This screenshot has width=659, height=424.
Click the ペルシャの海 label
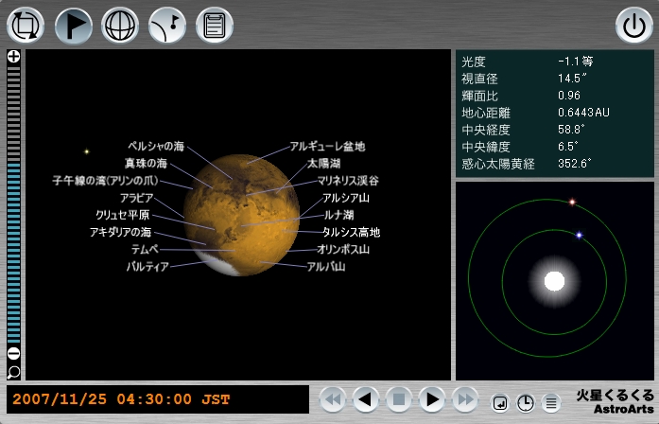[x=156, y=146]
